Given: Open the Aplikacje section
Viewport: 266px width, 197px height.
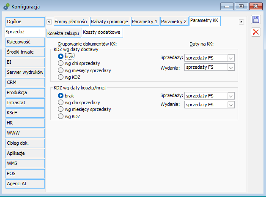Looking at the screenshot, I should (x=25, y=153).
